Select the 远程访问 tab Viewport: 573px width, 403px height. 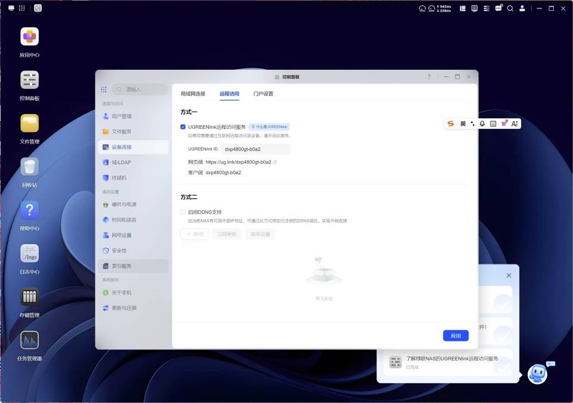(x=229, y=94)
